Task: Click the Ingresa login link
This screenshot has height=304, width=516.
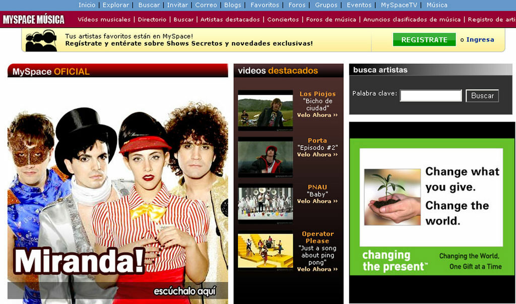Action: [x=480, y=40]
